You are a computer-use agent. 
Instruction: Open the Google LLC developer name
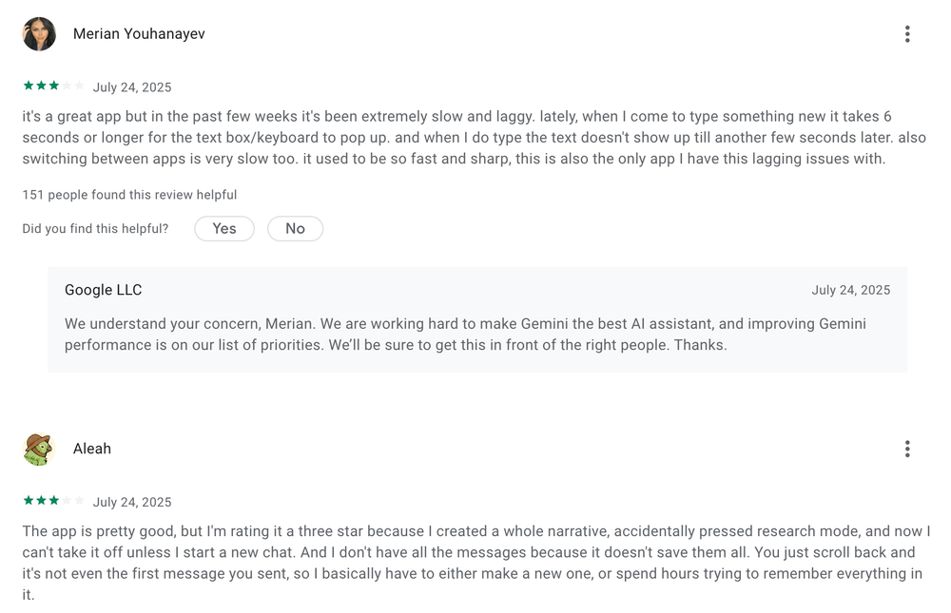tap(103, 290)
